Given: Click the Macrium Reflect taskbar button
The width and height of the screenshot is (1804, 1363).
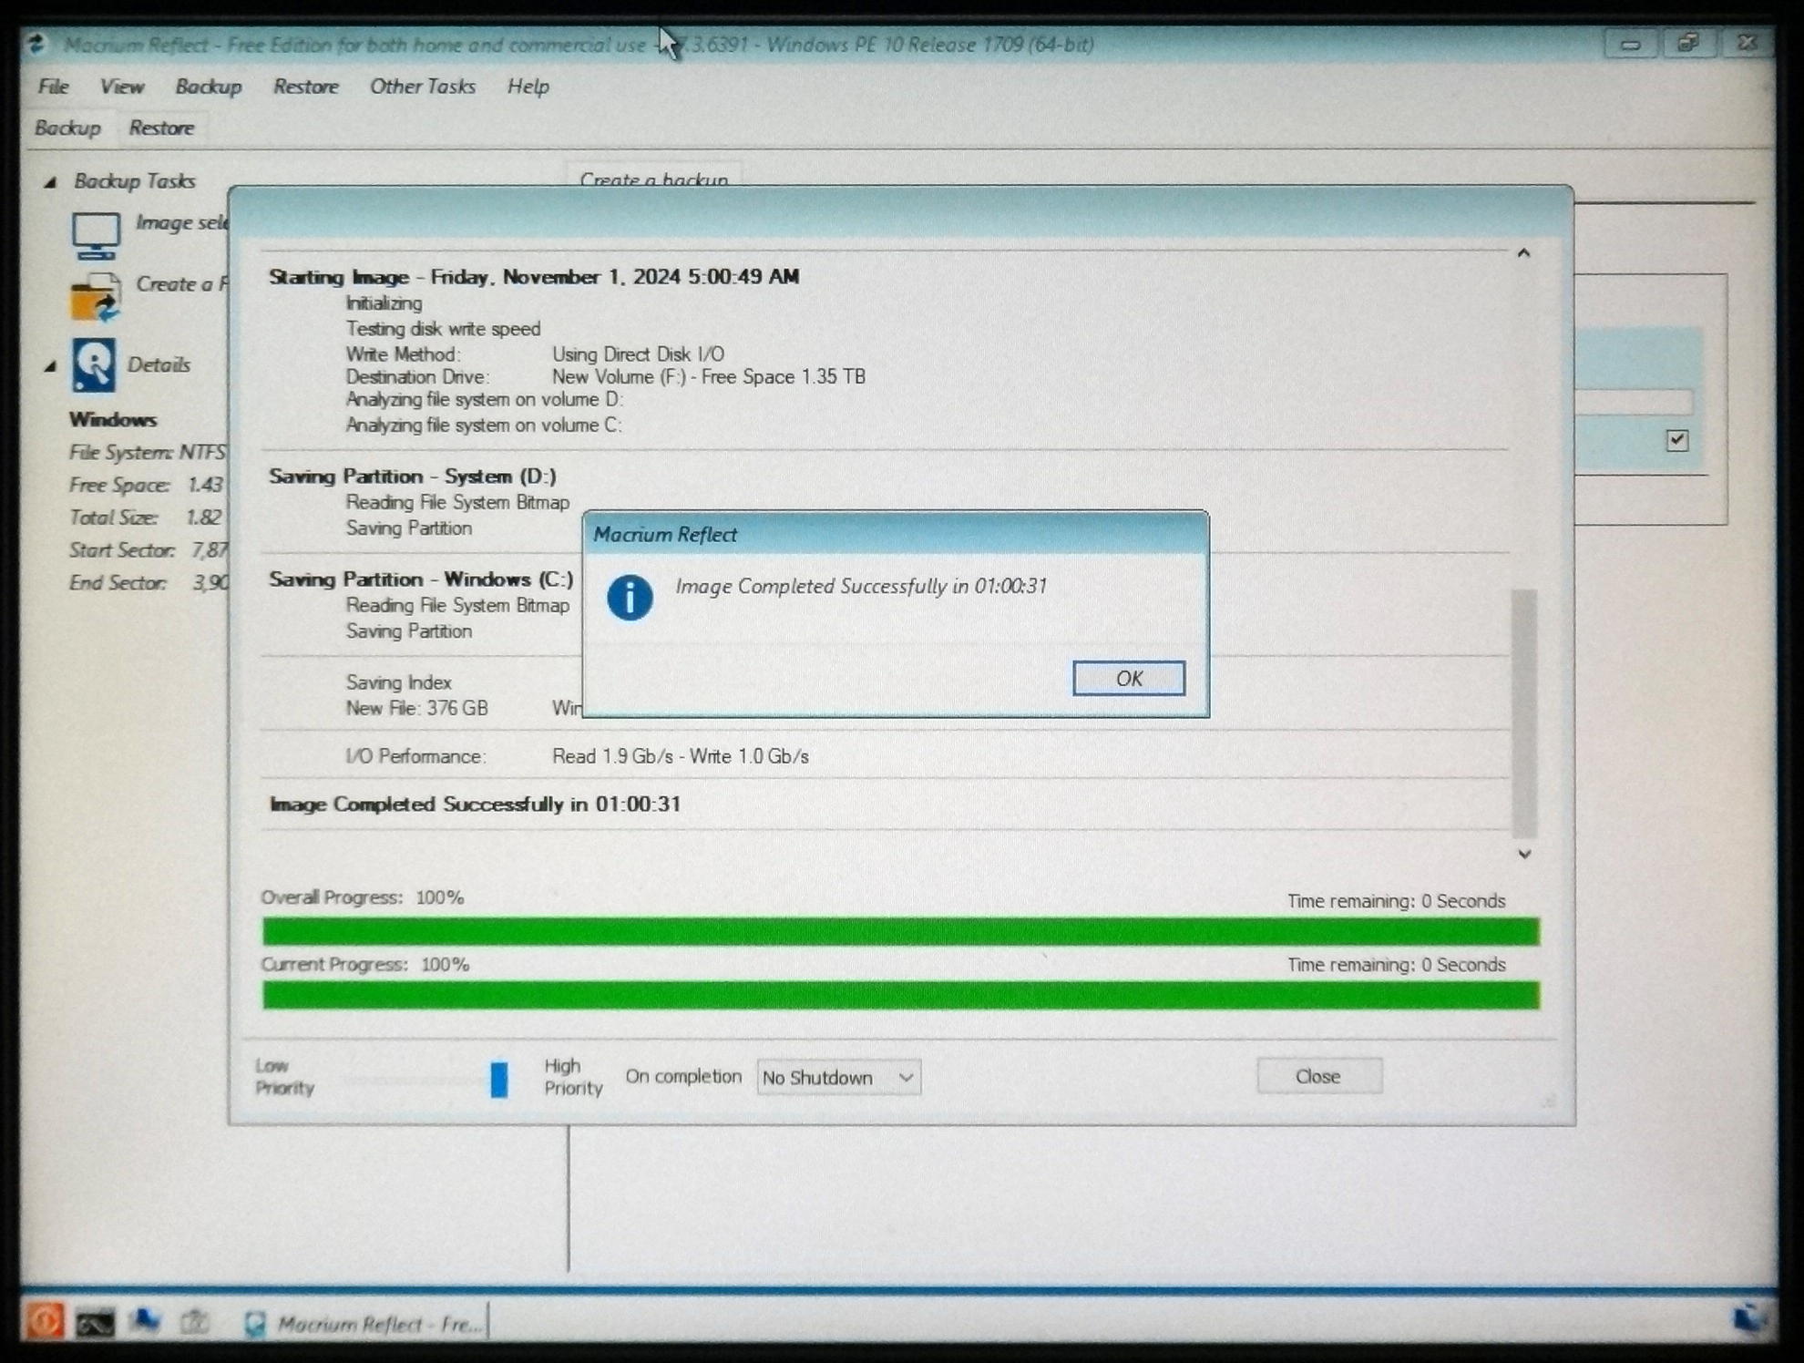Looking at the screenshot, I should pos(365,1324).
